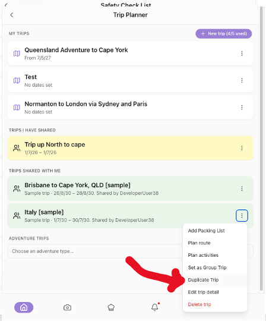This screenshot has width=266, height=321.
Task: Open the Trip up North to cape card
Action: click(131, 148)
